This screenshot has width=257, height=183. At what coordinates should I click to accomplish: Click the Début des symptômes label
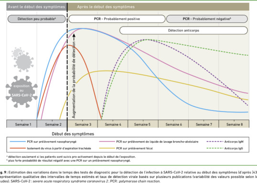point(73,134)
